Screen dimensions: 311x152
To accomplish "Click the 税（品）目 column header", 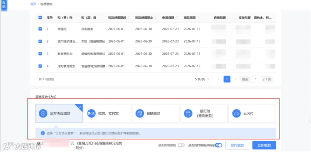I will 89,18.
